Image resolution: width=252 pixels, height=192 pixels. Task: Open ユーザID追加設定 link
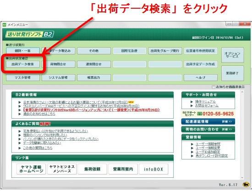click(x=208, y=152)
